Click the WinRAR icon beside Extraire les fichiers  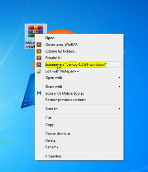(39, 51)
